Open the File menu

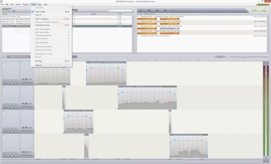point(2,4)
